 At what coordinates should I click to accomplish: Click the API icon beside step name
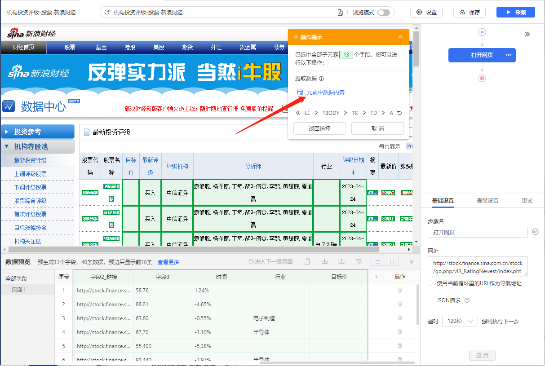535,232
